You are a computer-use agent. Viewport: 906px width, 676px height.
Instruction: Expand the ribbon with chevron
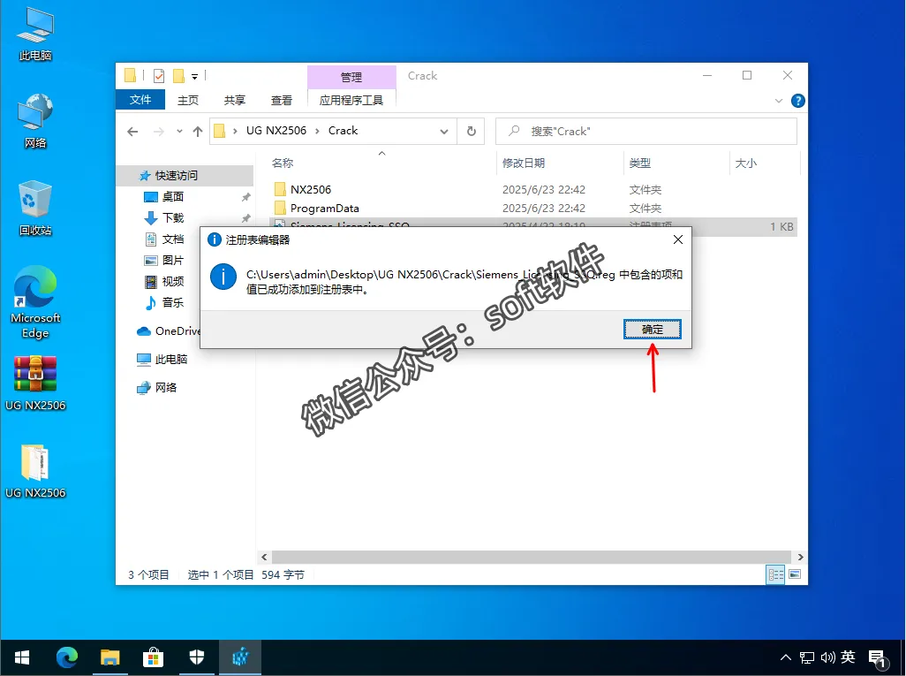779,101
